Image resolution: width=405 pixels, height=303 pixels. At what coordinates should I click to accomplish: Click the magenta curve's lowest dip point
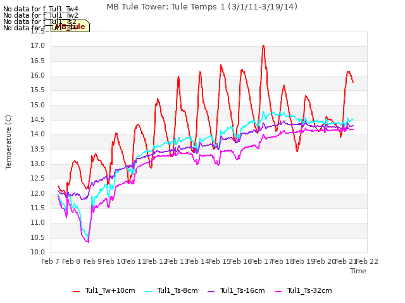pos(89,242)
